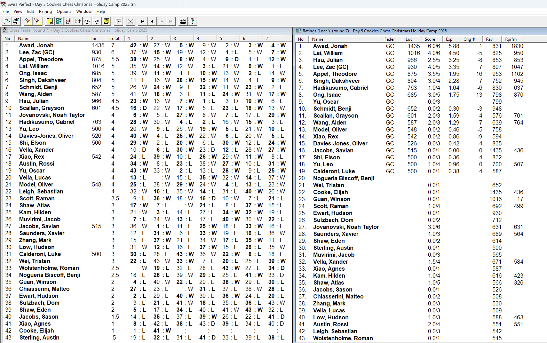Image resolution: width=547 pixels, height=343 pixels.
Task: Select 'Wolstenholme, Roman' in Cross Table
Action: point(49,268)
